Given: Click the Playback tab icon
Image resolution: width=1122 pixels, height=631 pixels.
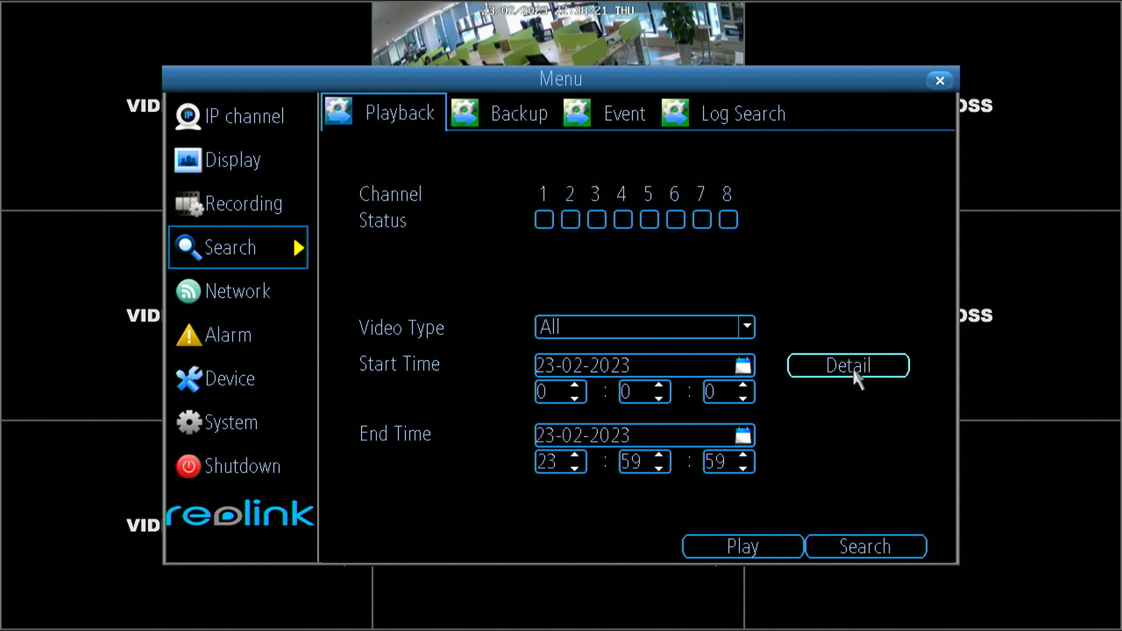Looking at the screenshot, I should tap(339, 113).
